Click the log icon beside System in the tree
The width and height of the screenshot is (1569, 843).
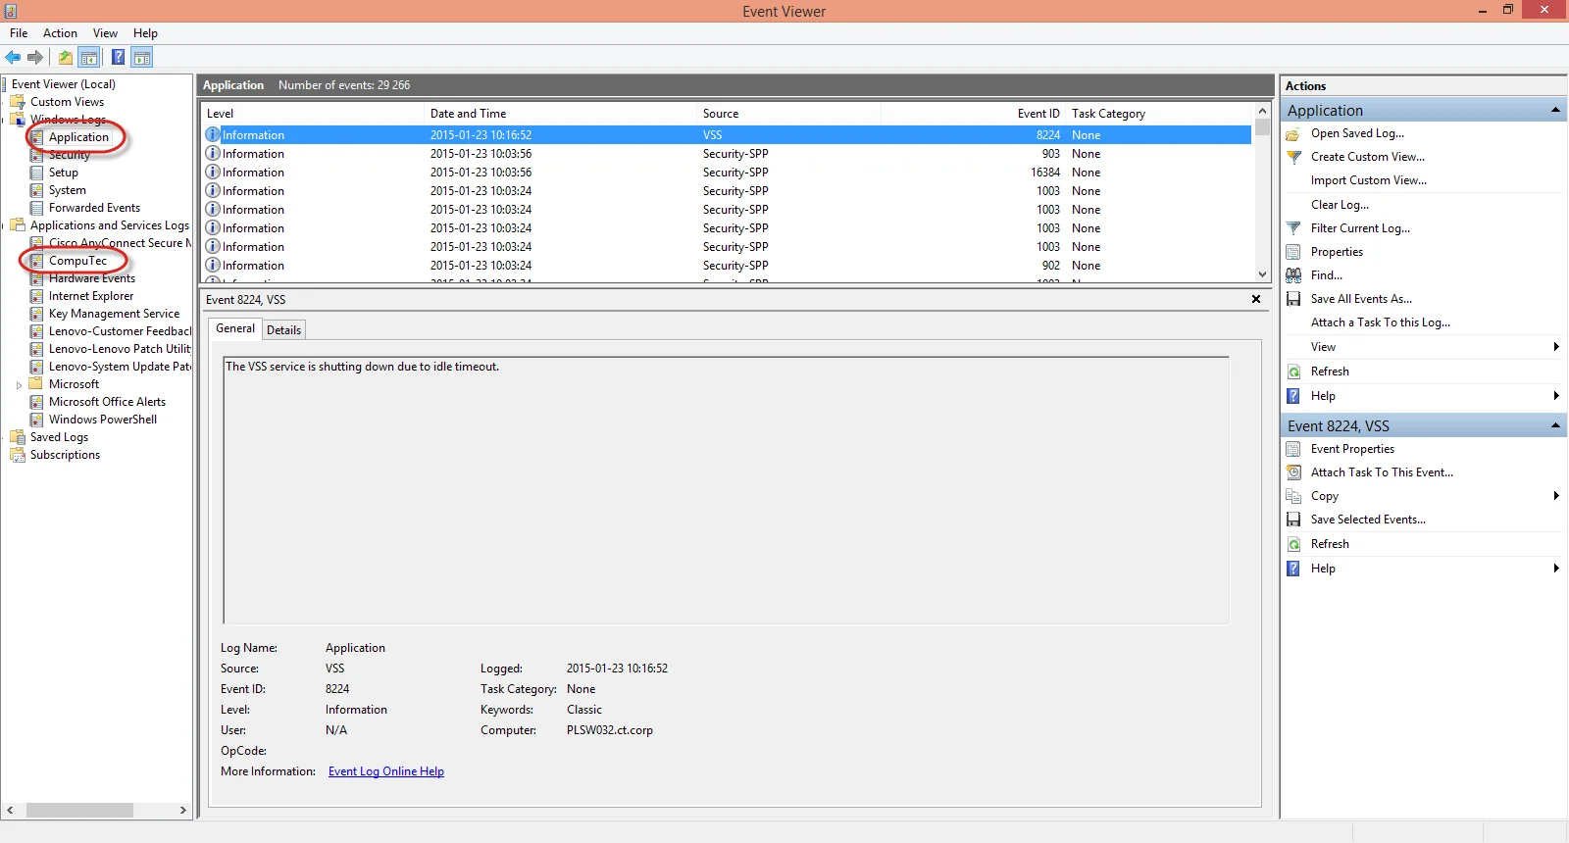click(36, 190)
